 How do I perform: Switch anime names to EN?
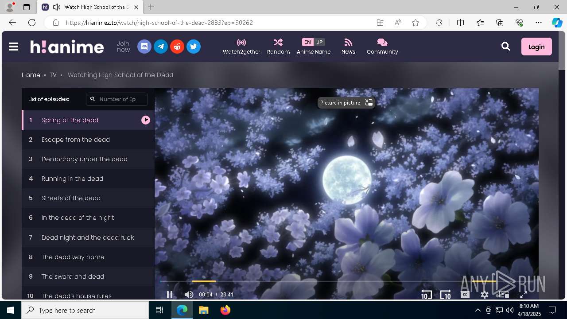307,42
